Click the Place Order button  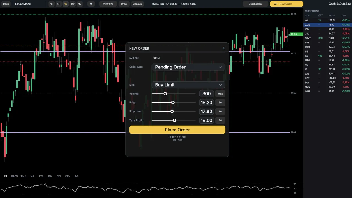pos(177,130)
